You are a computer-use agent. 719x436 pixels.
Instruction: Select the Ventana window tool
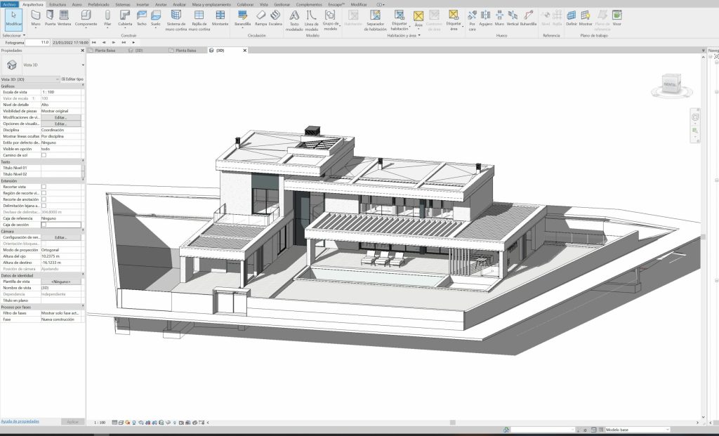64,18
